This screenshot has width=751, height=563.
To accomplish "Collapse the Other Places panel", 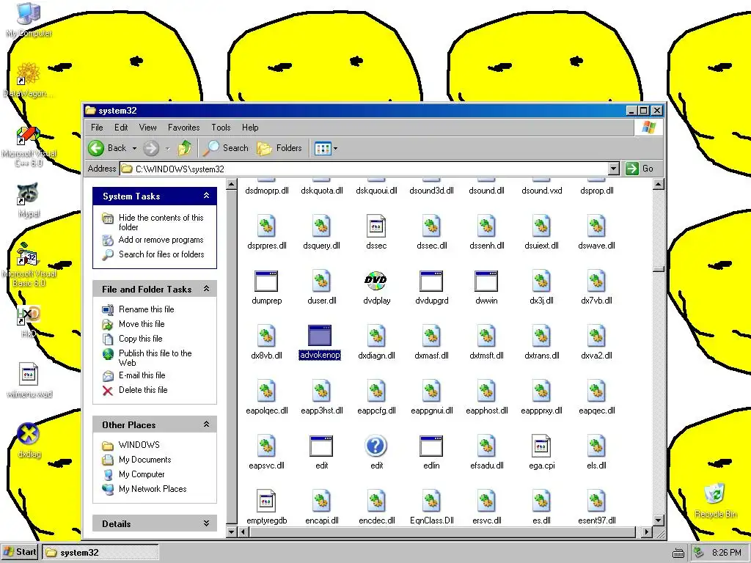I will click(206, 424).
